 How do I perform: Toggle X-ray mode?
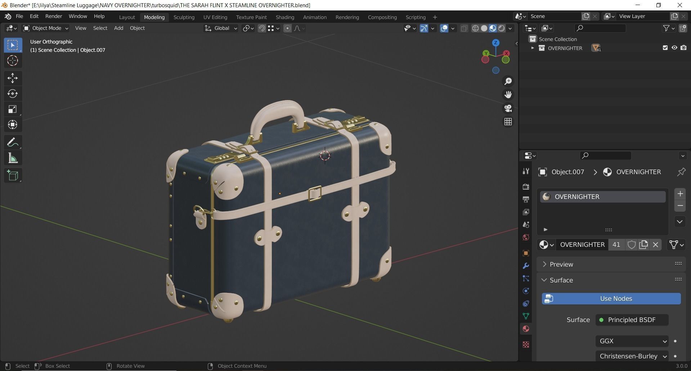464,28
